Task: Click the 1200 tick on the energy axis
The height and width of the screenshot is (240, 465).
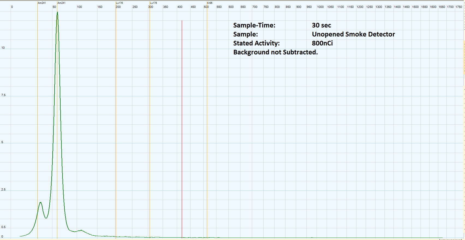Action: coord(360,7)
